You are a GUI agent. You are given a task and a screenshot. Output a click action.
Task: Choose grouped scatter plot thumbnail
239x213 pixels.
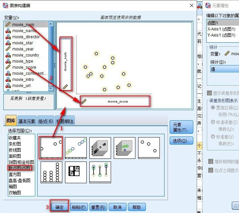coord(76,148)
